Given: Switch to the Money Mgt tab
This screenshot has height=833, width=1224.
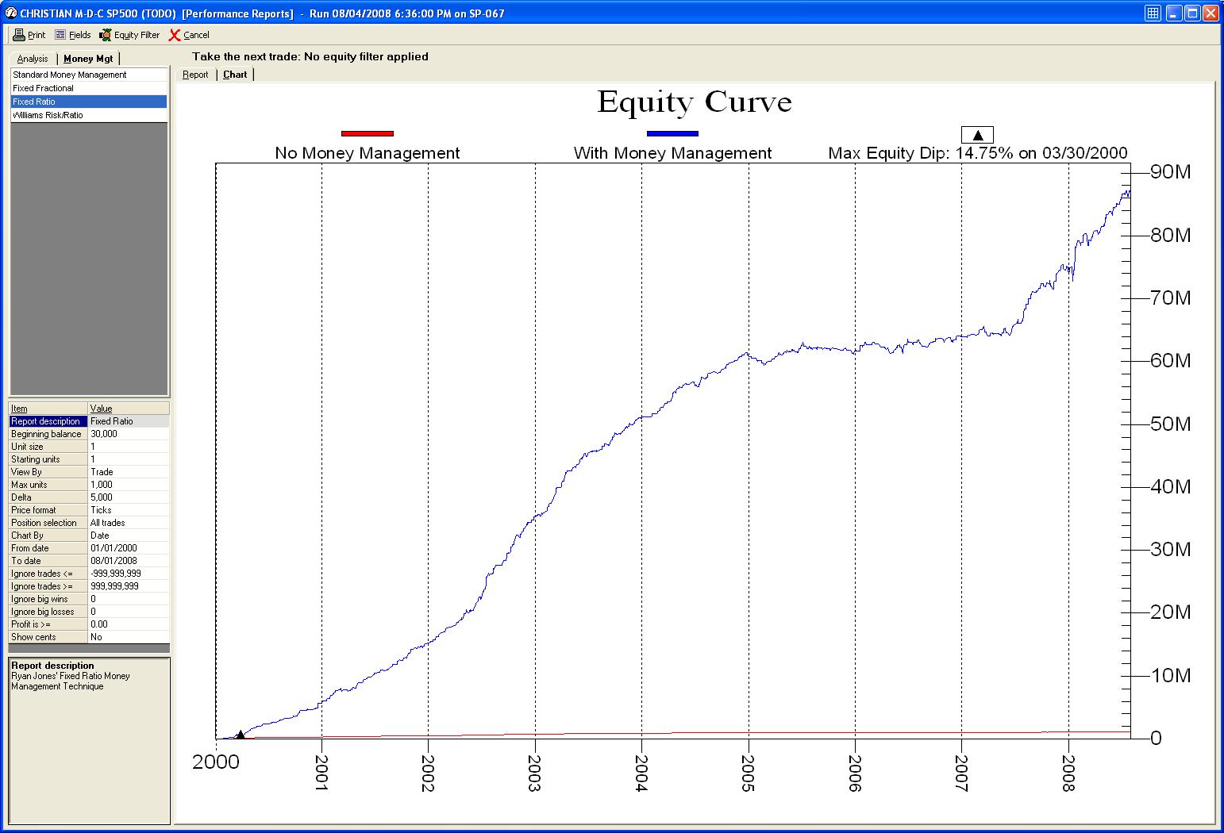Looking at the screenshot, I should pyautogui.click(x=88, y=59).
